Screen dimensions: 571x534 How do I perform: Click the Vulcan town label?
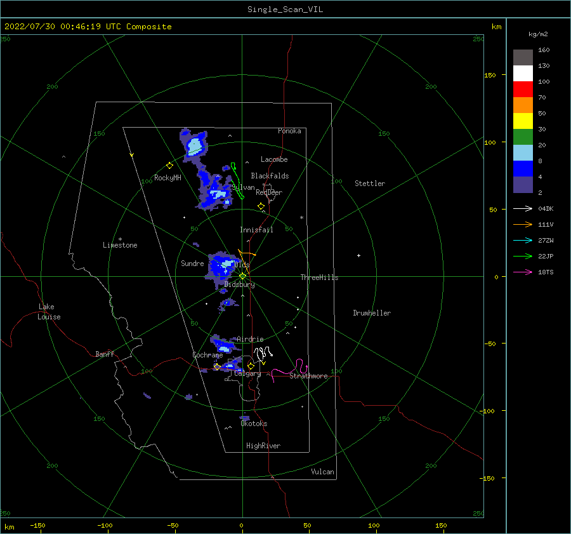pyautogui.click(x=322, y=472)
